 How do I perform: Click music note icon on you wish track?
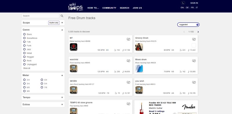tap(189, 93)
